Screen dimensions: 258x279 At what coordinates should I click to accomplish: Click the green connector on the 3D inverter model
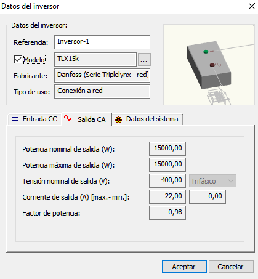click(206, 51)
